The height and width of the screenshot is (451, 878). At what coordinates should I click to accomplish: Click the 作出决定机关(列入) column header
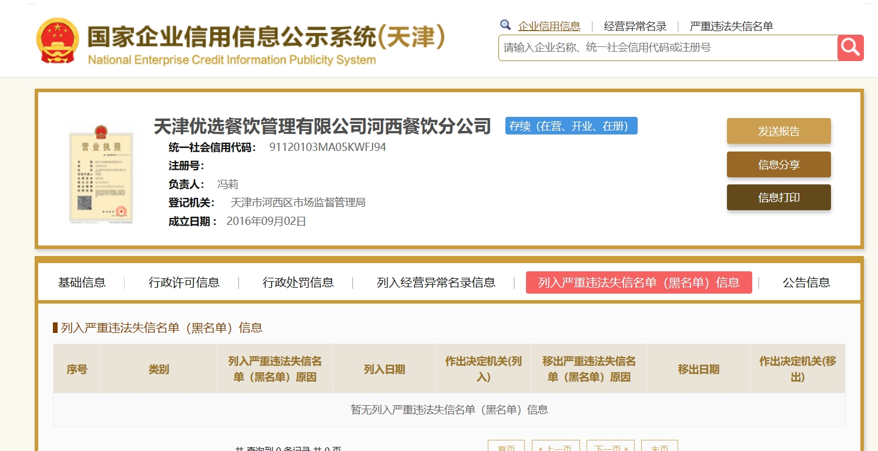point(483,369)
